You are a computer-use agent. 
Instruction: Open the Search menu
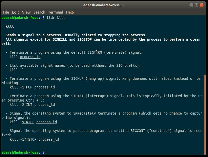point(39,12)
